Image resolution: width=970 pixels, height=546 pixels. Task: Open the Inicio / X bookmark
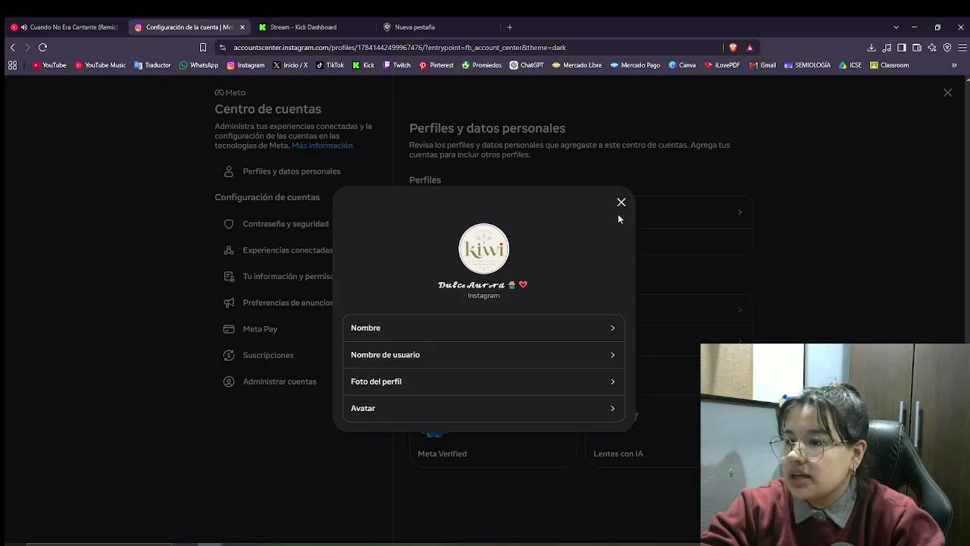coord(290,65)
